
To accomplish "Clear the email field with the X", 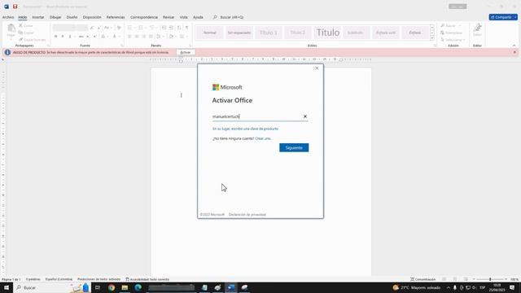I will coord(305,116).
